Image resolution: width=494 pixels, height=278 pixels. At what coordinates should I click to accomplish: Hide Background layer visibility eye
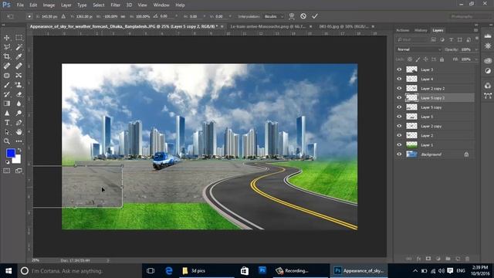coord(399,154)
